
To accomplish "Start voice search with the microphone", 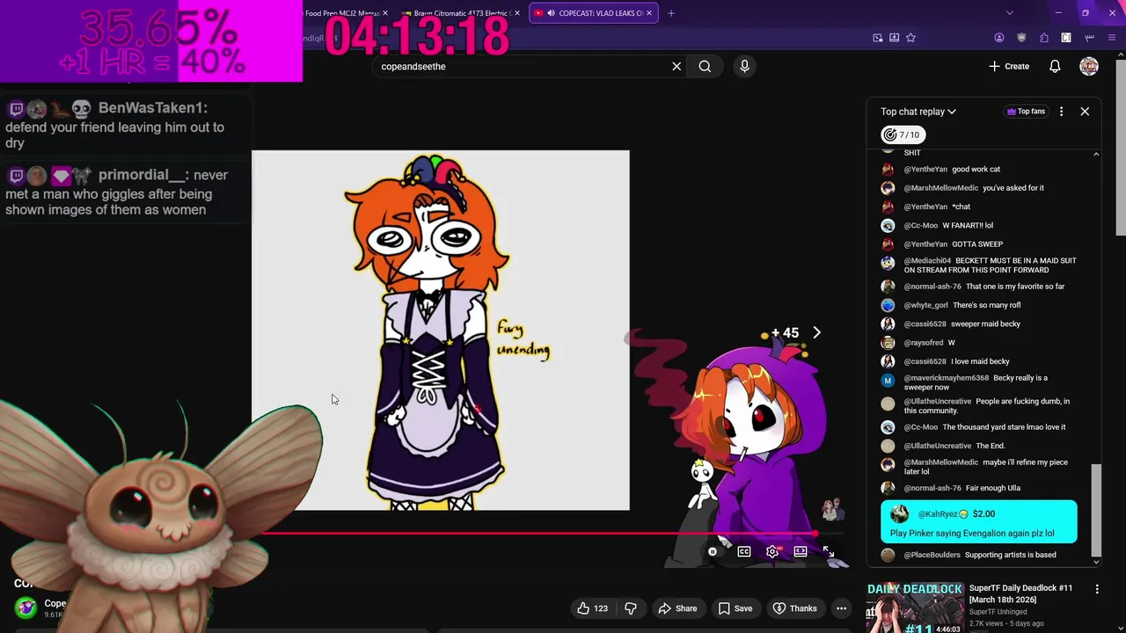I will tap(744, 66).
